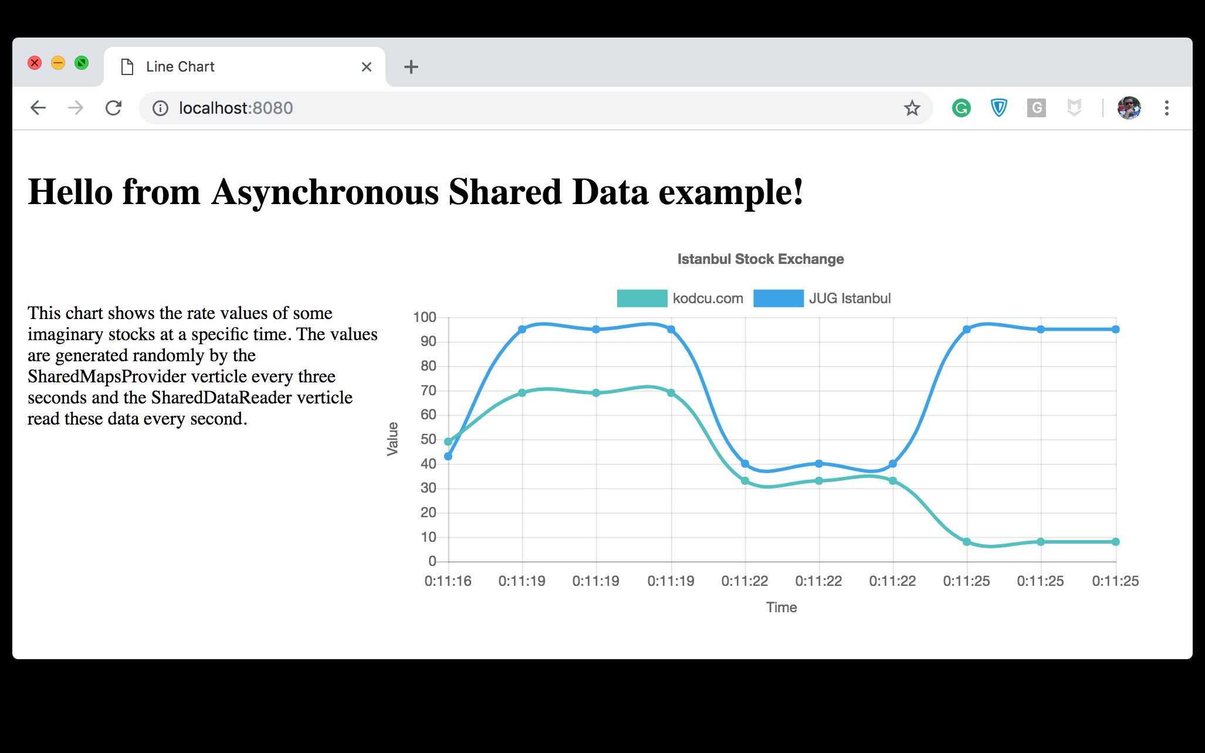Click the last JUG Istanbul data point

(1115, 330)
